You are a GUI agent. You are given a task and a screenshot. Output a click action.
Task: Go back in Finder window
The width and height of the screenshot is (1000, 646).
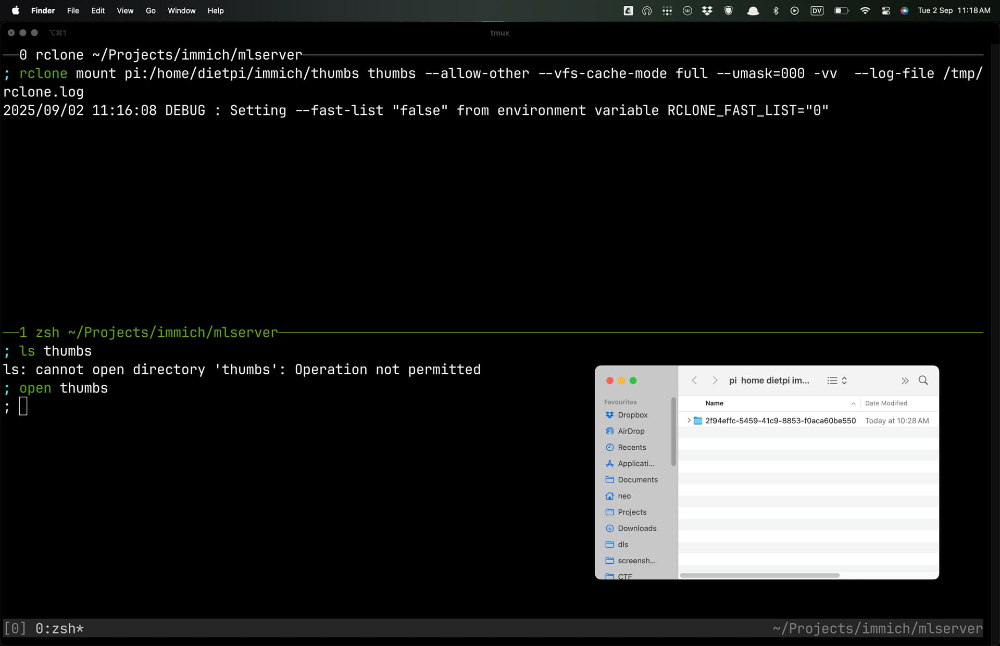(694, 381)
